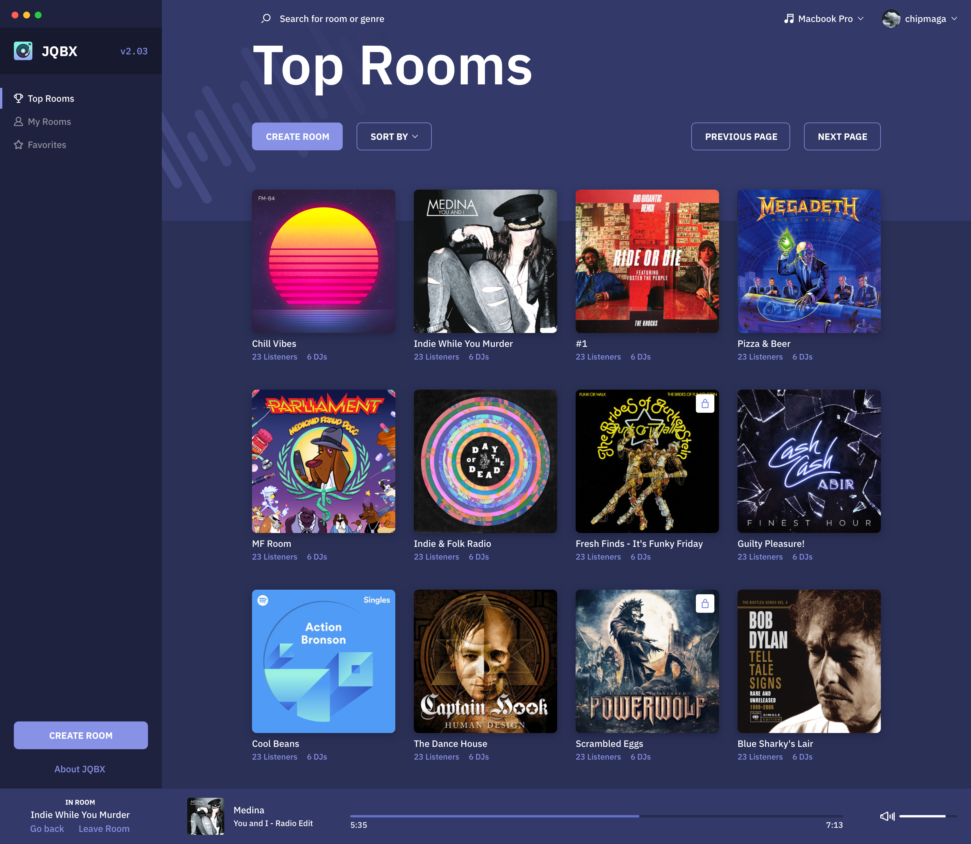Screen dimensions: 971x844
Task: Click the 'MF Room' room title
Action: tap(271, 543)
